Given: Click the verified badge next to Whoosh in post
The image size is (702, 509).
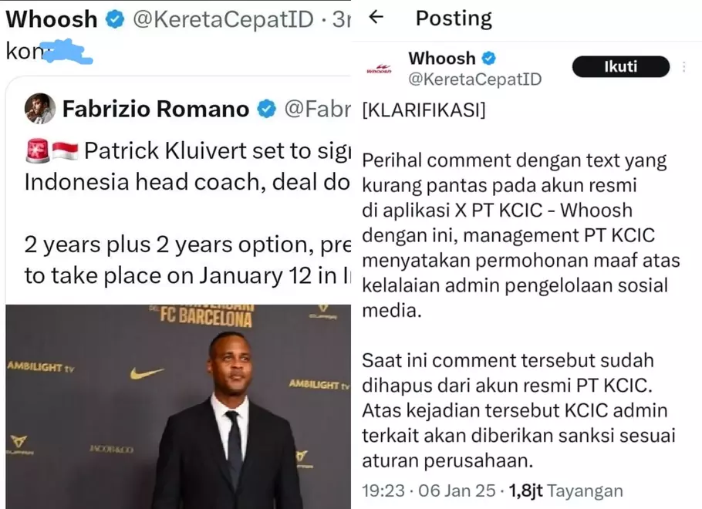Looking at the screenshot, I should tap(488, 58).
